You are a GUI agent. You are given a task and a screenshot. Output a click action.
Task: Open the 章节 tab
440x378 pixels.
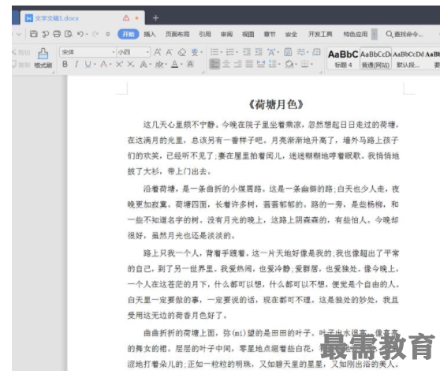click(x=270, y=34)
